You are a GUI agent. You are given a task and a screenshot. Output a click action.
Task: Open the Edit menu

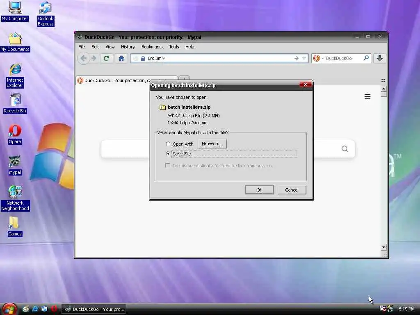pos(95,47)
